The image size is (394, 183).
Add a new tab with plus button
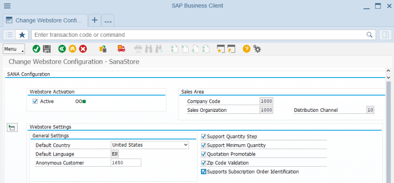click(95, 20)
